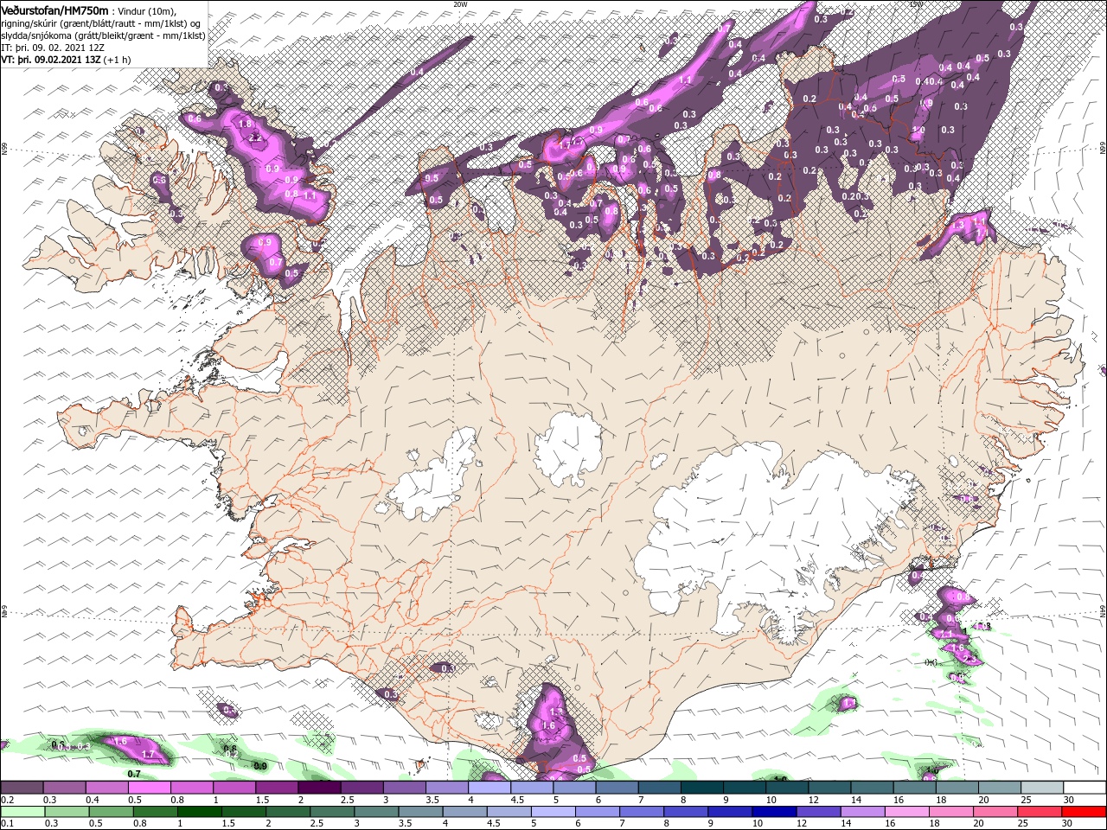
Task: Click the 20W longitude label
Action: [x=460, y=4]
